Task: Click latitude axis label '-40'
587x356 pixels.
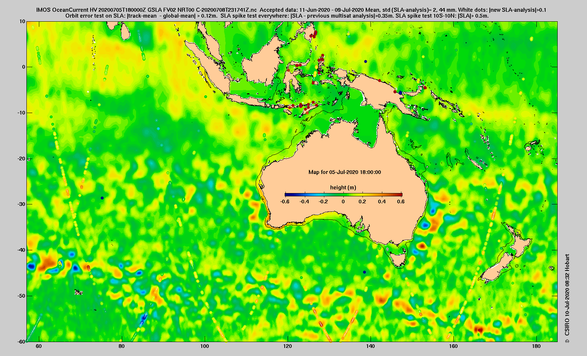Action: click(22, 250)
